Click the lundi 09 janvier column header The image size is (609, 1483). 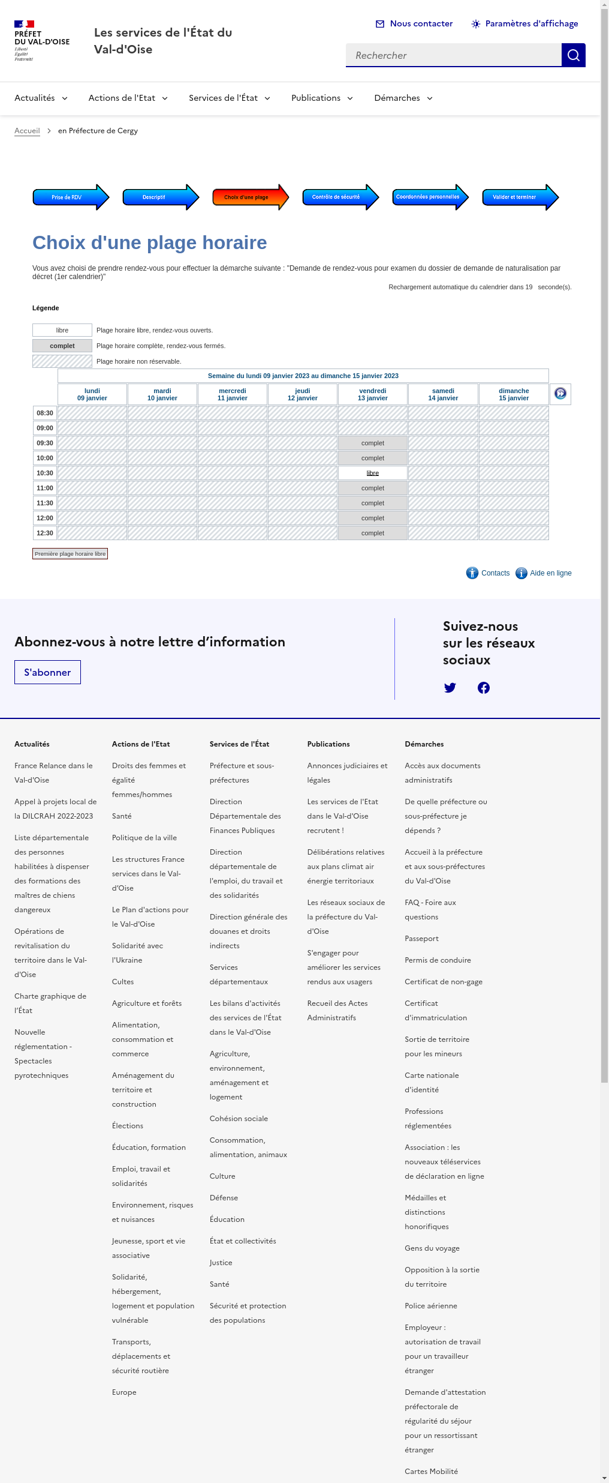(92, 394)
